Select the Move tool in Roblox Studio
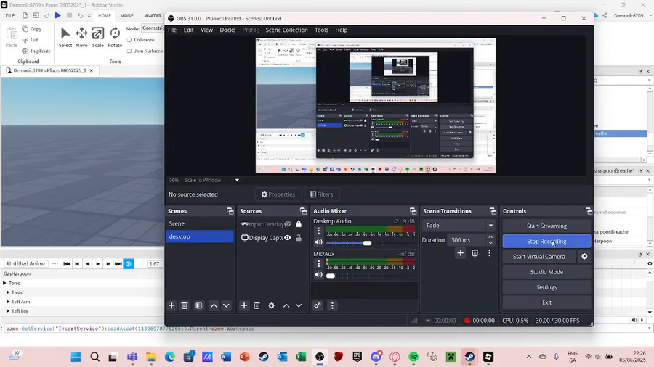 pos(81,37)
